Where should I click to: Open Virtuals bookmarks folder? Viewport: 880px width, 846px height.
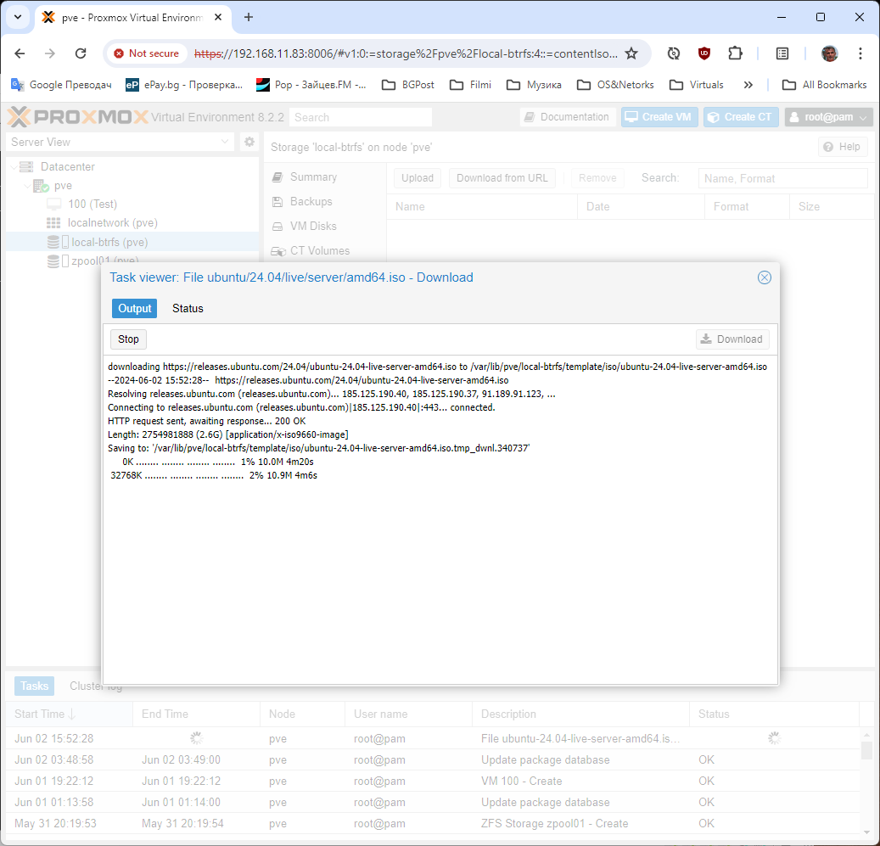[697, 85]
